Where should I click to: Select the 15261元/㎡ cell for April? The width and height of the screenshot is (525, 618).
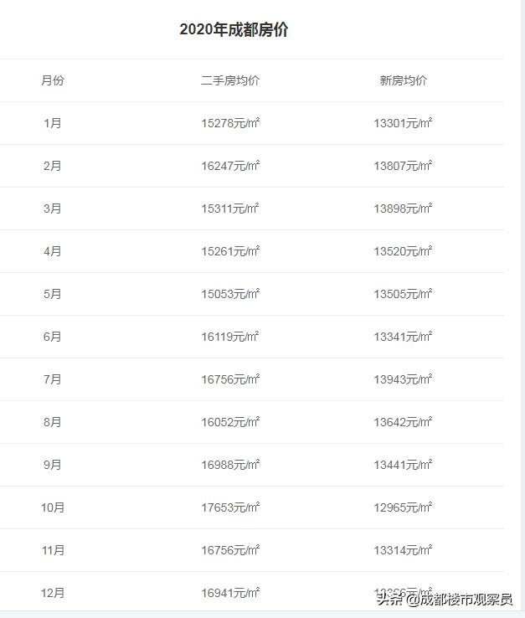click(230, 251)
